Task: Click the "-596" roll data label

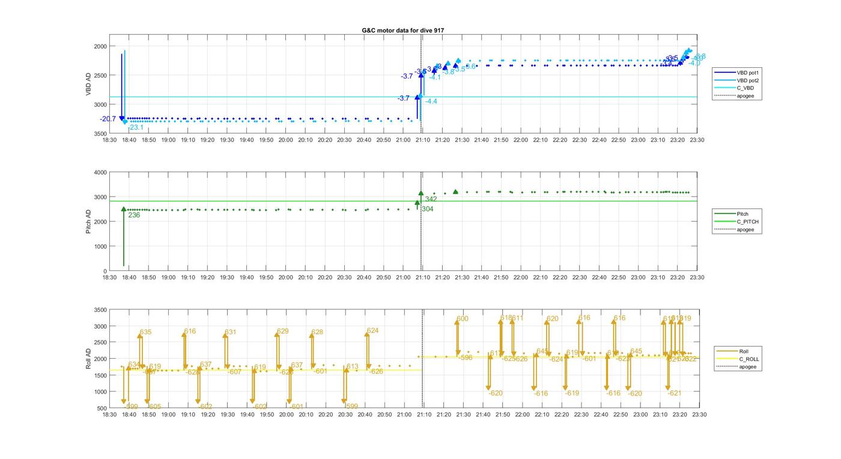Action: point(465,357)
